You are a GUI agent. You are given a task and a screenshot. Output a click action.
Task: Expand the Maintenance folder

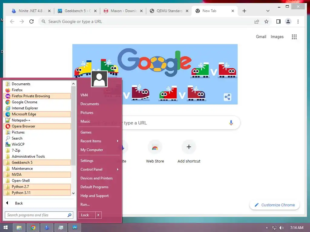[x=37, y=169]
